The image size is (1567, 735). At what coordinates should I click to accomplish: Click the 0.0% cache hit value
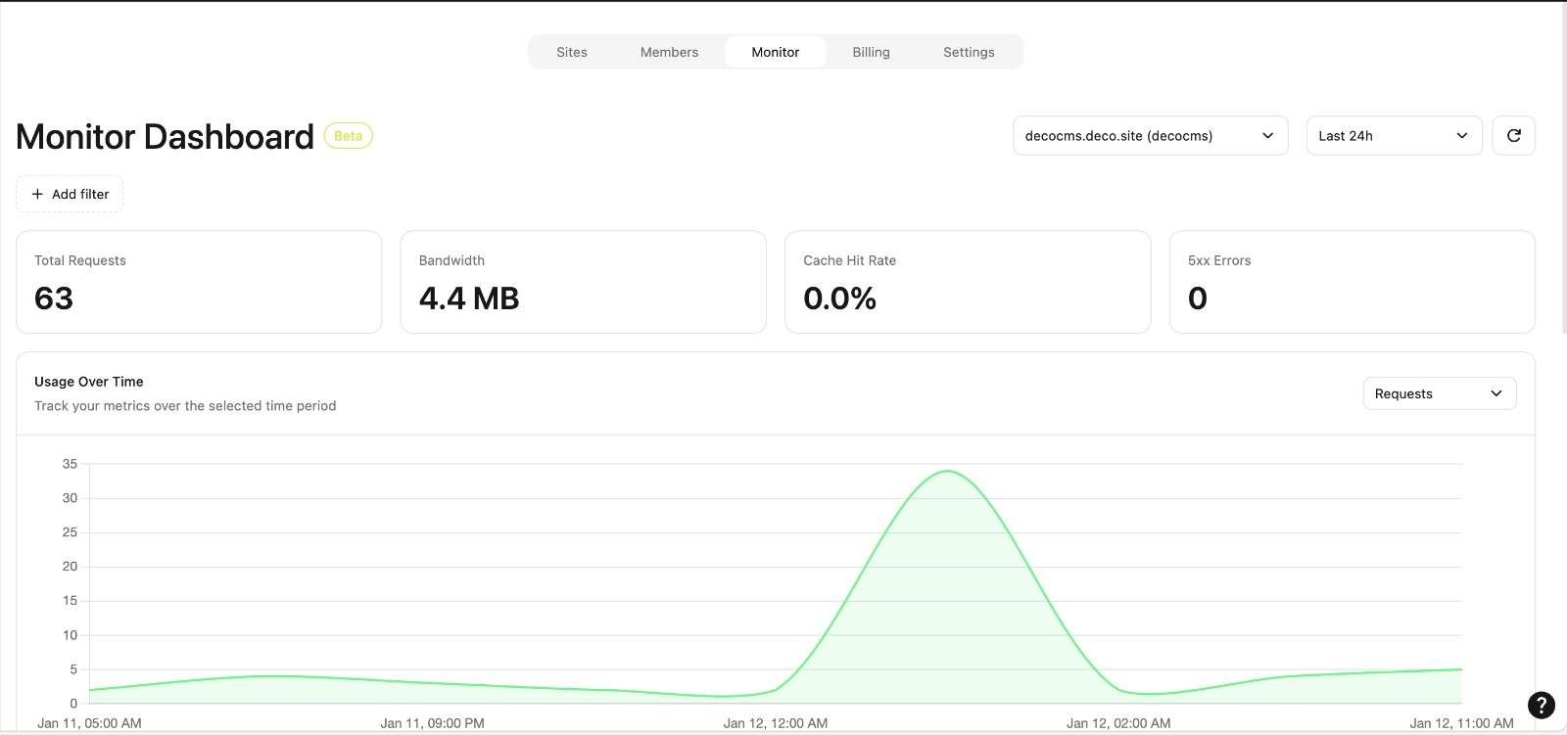[x=839, y=299]
